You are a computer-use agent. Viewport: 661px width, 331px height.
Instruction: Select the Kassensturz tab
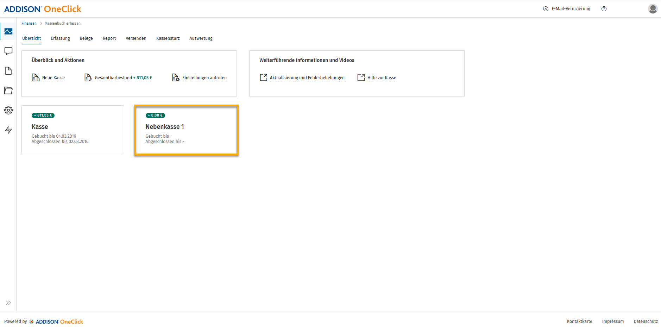pyautogui.click(x=168, y=38)
